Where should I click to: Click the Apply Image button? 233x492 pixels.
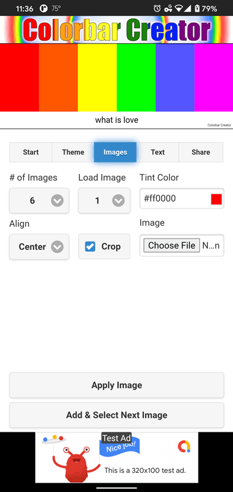(117, 385)
